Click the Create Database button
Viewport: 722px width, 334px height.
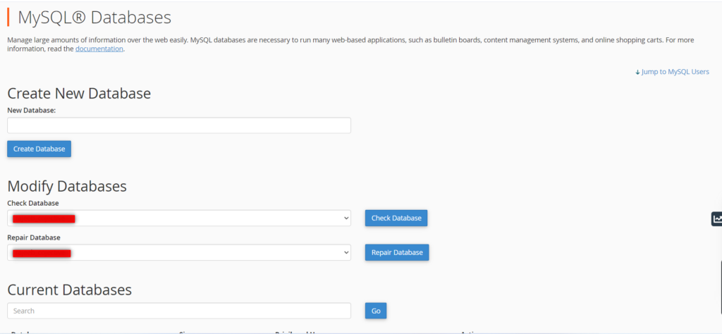(x=39, y=149)
